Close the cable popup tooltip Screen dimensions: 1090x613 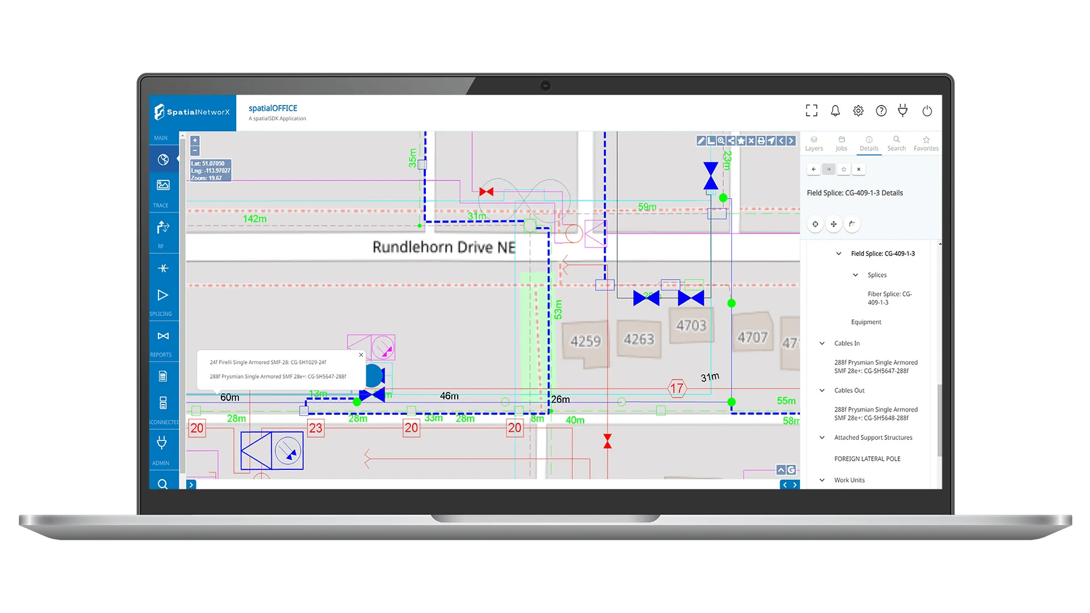click(x=361, y=355)
